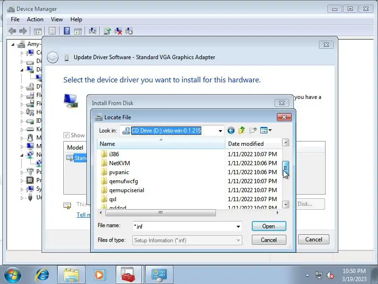Open the View Menu icon in Locate File

coord(266,131)
